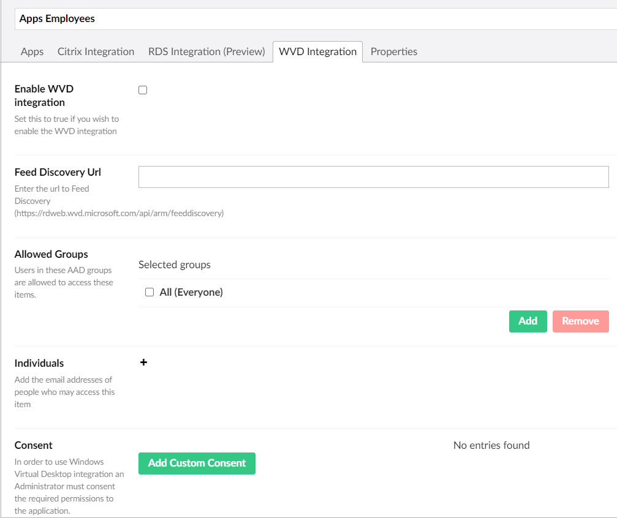Click the Selected groups header text
The image size is (617, 518).
[175, 265]
